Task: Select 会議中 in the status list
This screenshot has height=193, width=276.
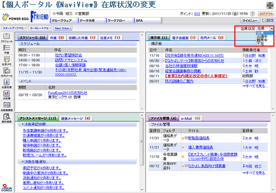Action: 265,37
